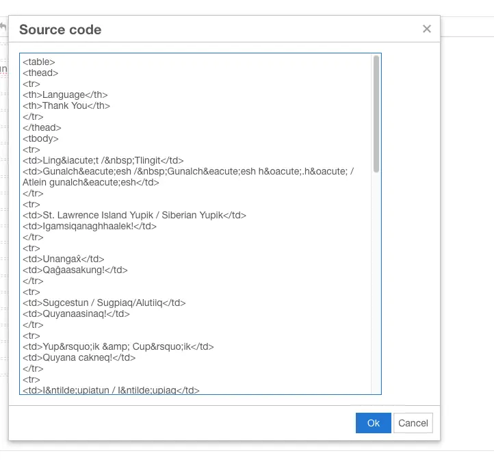
Task: Close the Source code dialog
Action: 427,29
